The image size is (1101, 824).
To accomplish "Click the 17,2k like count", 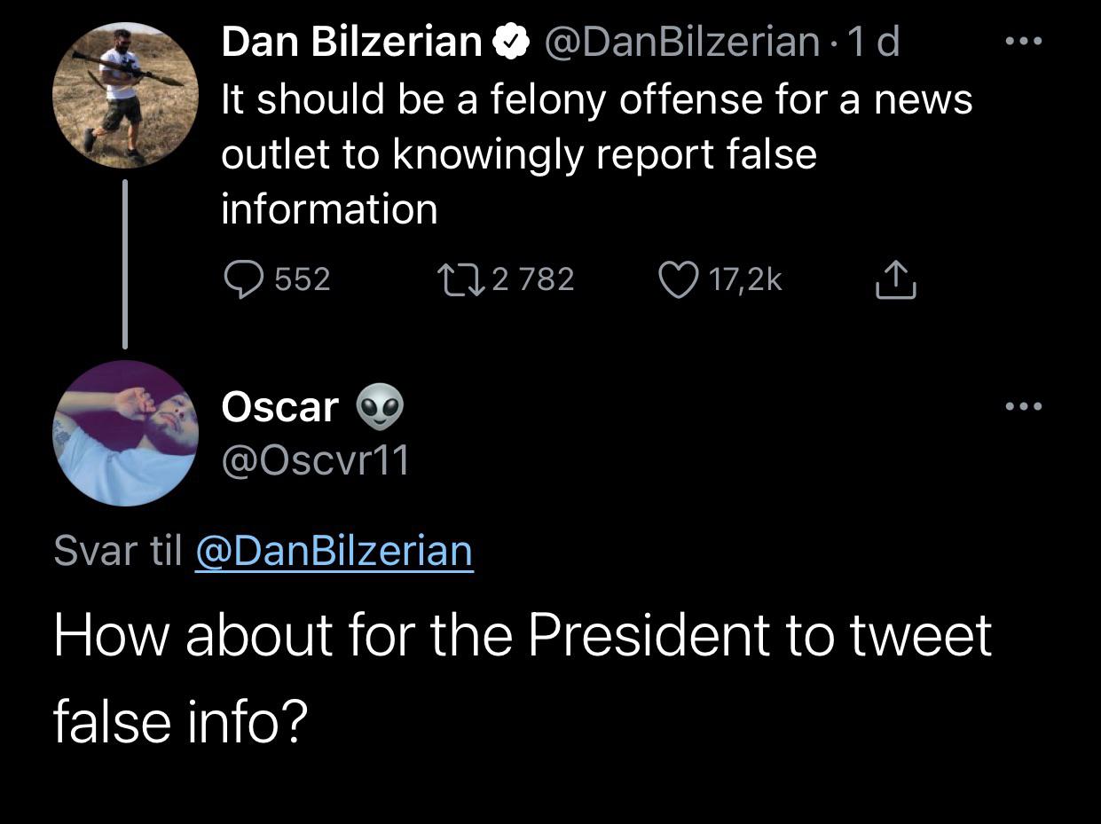I will pos(744,279).
